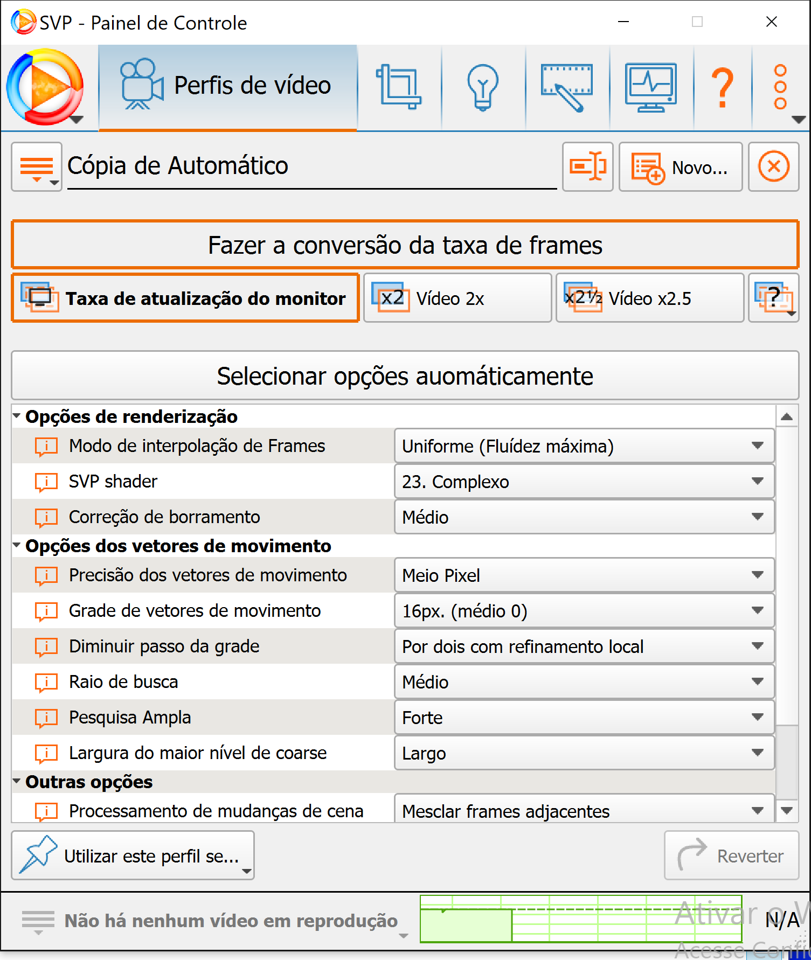Click the options list scrollbar down arrow
The width and height of the screenshot is (811, 960).
click(x=787, y=810)
